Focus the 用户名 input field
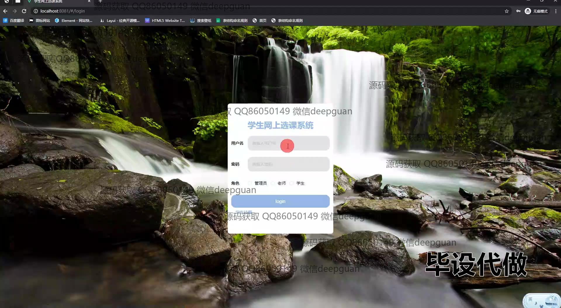Viewport: 561px width, 308px height. click(288, 143)
